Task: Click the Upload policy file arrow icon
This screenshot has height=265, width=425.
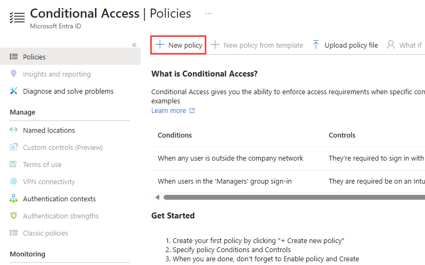Action: coord(316,45)
